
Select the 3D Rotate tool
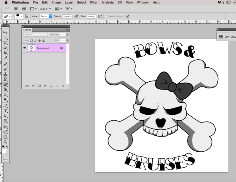coord(5,127)
